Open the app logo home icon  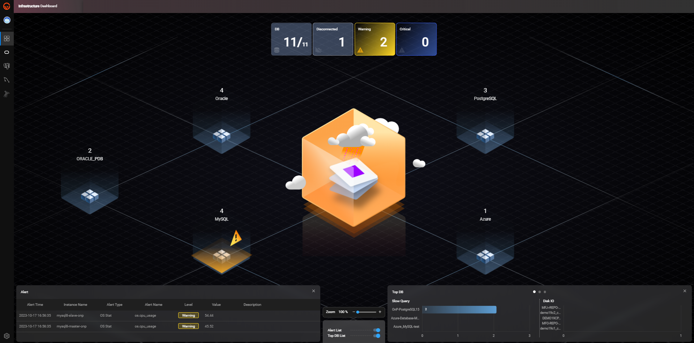click(7, 6)
